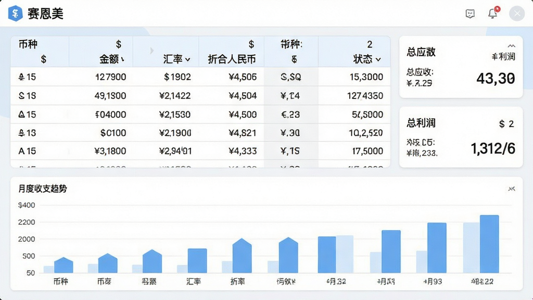Open the 金额 column sort dropdown
This screenshot has height=300, width=533.
pyautogui.click(x=122, y=59)
